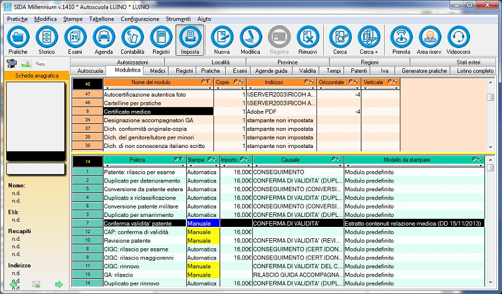This screenshot has width=502, height=294.
Task: Click the Modello da stampare column header
Action: tap(414, 160)
